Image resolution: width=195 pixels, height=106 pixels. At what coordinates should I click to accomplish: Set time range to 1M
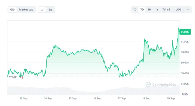(149, 9)
